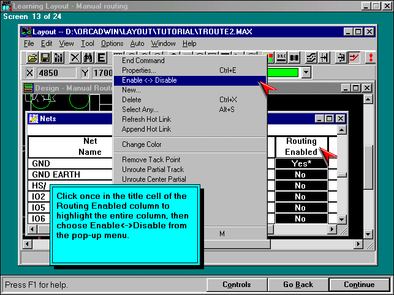Click the X coordinate field showing 4850

point(56,72)
